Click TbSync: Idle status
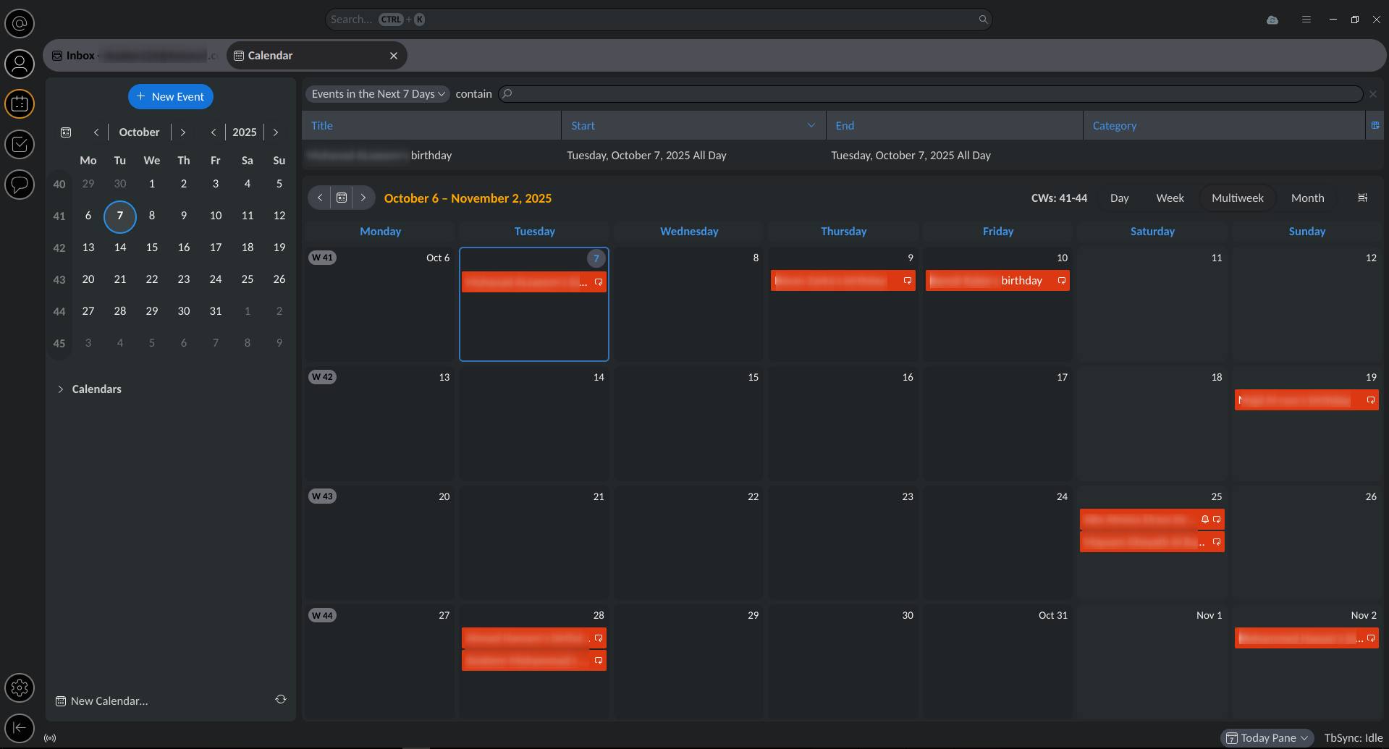Viewport: 1389px width, 749px height. (x=1353, y=738)
